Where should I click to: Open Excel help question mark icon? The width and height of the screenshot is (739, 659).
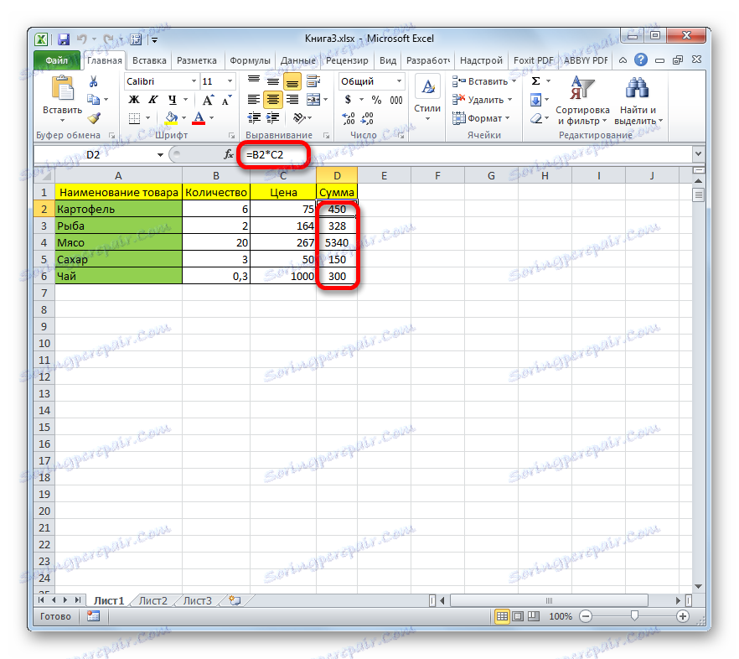[640, 60]
